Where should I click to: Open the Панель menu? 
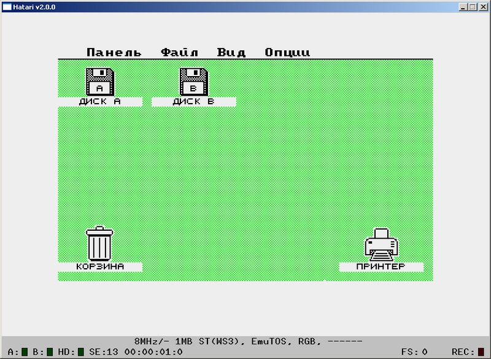click(x=114, y=52)
